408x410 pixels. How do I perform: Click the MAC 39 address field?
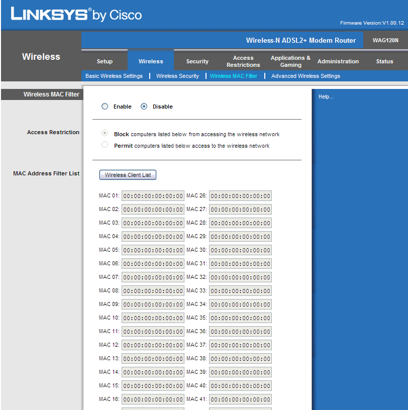[240, 372]
